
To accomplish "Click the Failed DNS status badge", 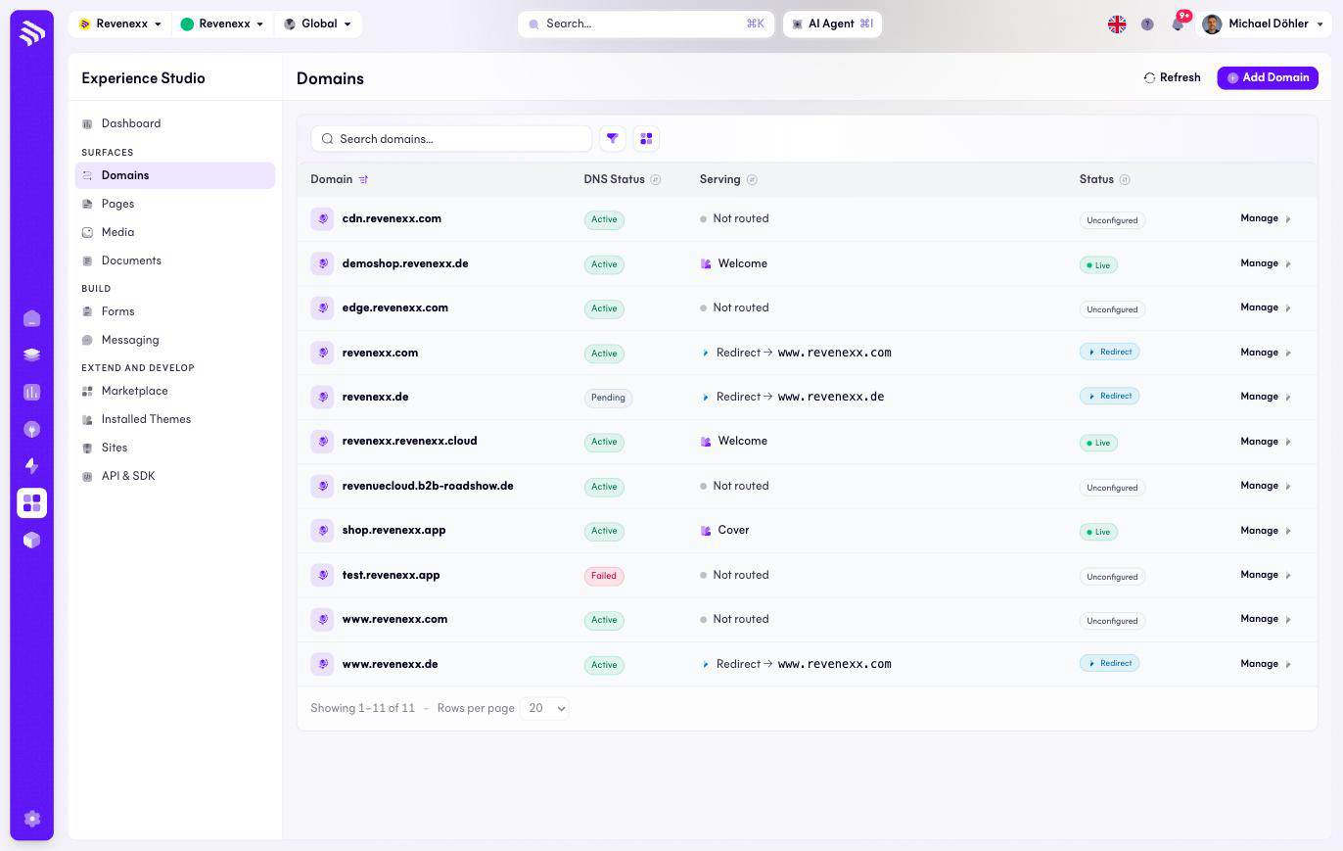I will (604, 576).
